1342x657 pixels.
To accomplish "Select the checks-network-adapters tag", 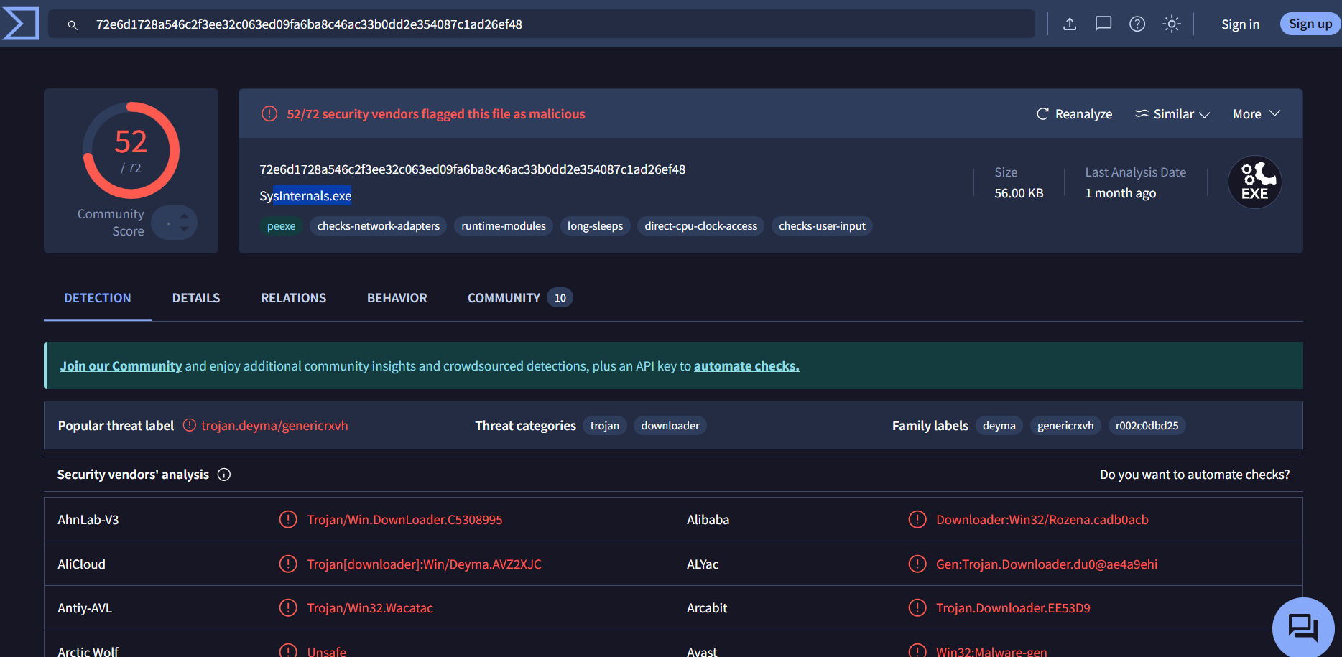I will [x=379, y=226].
